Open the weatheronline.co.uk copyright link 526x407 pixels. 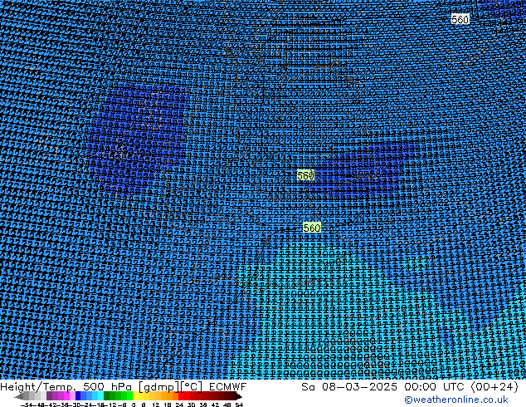(x=456, y=400)
